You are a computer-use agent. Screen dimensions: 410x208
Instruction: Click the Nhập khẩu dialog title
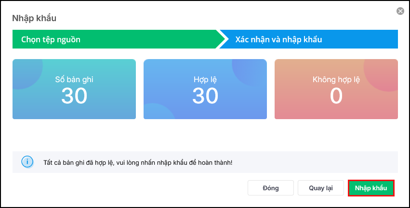click(34, 18)
